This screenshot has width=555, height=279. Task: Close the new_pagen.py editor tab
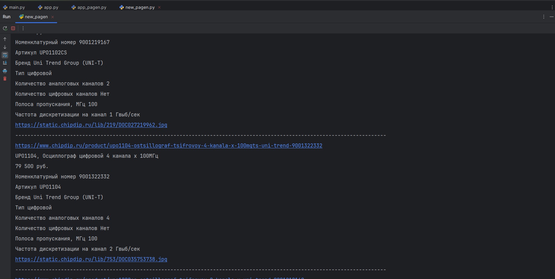pos(159,7)
